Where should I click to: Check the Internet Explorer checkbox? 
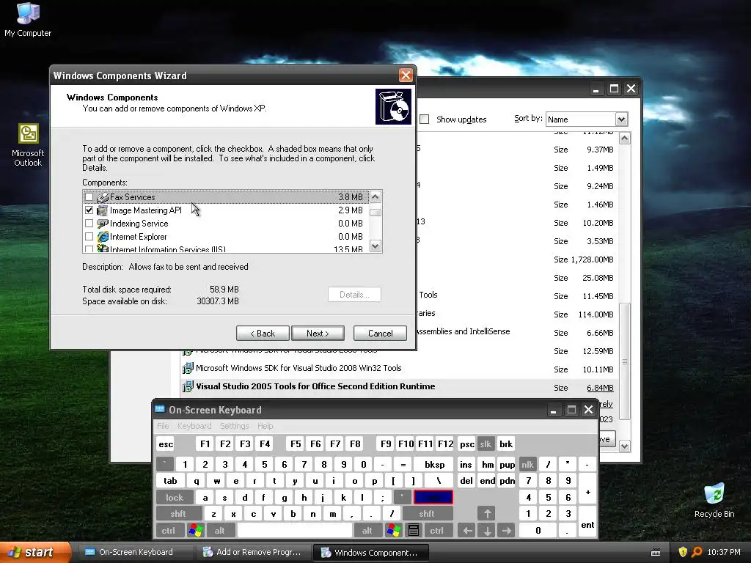click(x=89, y=237)
